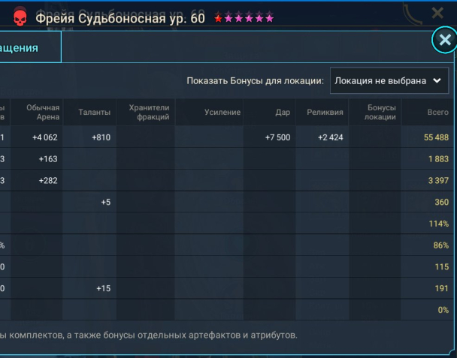The height and width of the screenshot is (358, 457).
Task: Click the 'Бонусы локации' column header
Action: (x=380, y=112)
